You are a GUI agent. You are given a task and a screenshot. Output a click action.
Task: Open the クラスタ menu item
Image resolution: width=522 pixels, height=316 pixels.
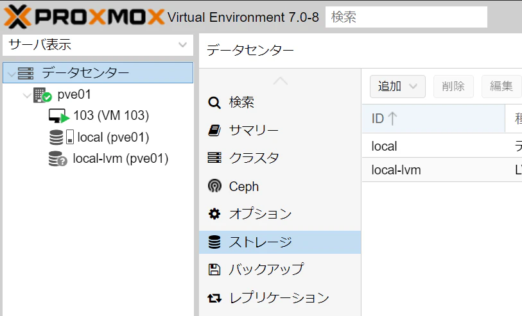280,158
